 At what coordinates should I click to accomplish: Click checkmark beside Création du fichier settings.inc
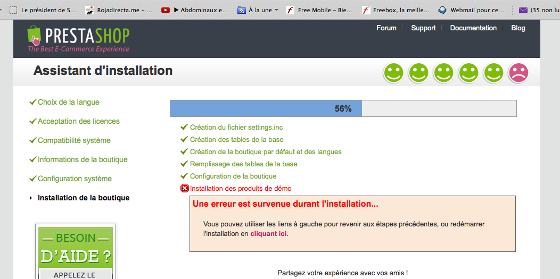click(184, 127)
